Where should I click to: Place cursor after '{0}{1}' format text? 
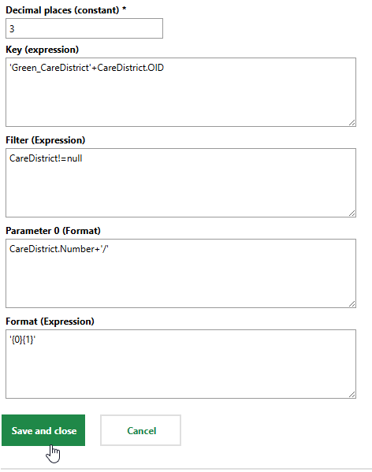pos(35,340)
